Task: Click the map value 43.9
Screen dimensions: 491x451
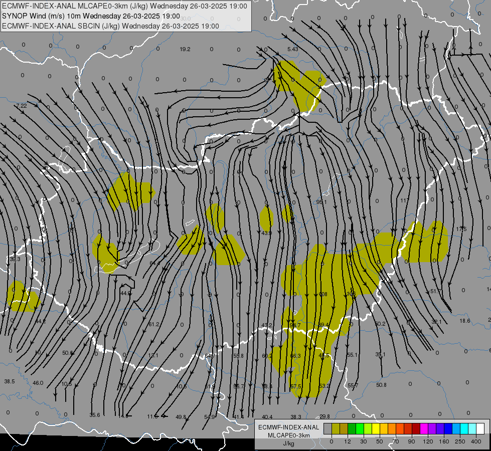Action: (266, 233)
